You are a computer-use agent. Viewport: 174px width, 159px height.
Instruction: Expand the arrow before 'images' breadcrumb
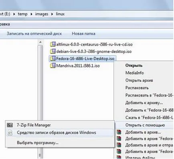31,14
